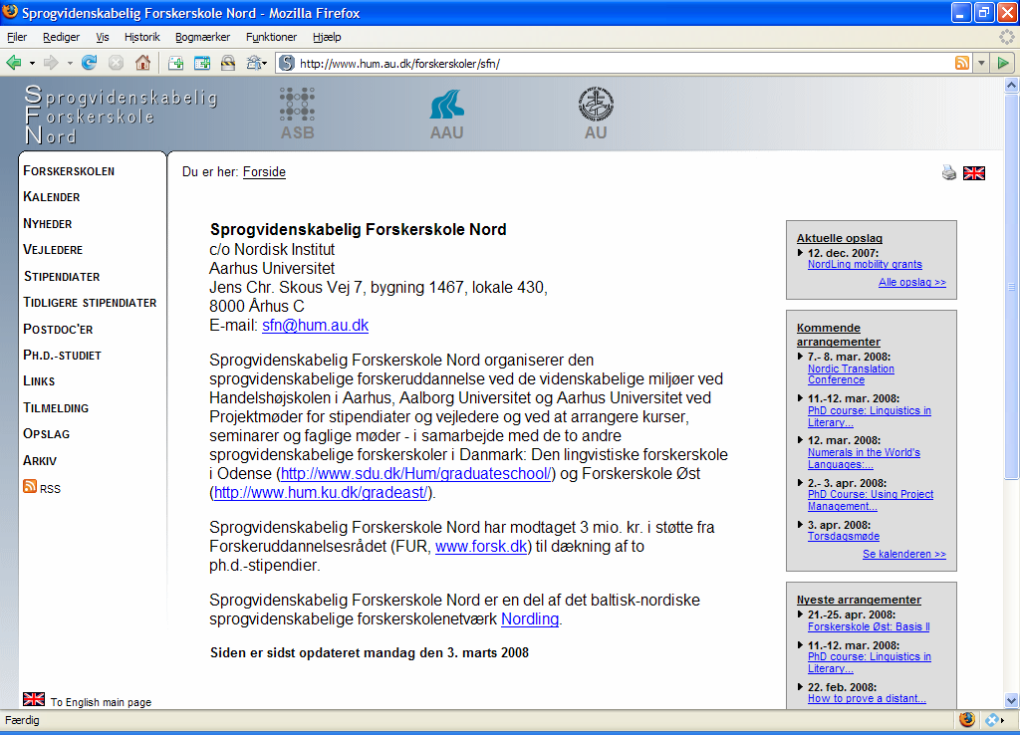Screen dimensions: 1020x735
Task: Open Links in sidebar
Action: tap(39, 380)
